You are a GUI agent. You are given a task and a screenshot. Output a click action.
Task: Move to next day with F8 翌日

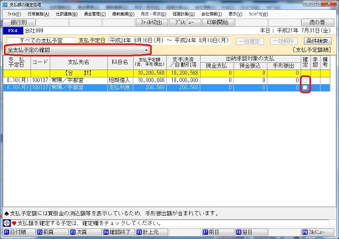click(x=251, y=232)
